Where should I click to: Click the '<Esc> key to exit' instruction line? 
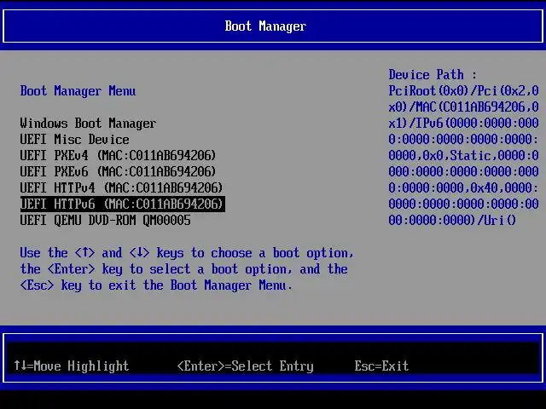click(155, 285)
